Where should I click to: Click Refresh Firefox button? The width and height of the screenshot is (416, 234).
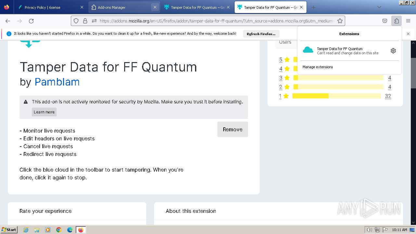tap(261, 34)
